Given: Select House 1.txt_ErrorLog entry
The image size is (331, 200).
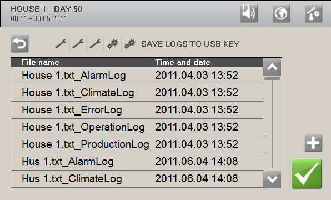Looking at the screenshot, I should click(x=137, y=110).
